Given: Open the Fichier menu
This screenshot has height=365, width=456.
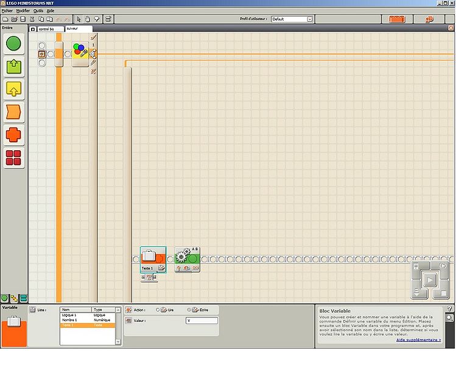Looking at the screenshot, I should (7, 11).
